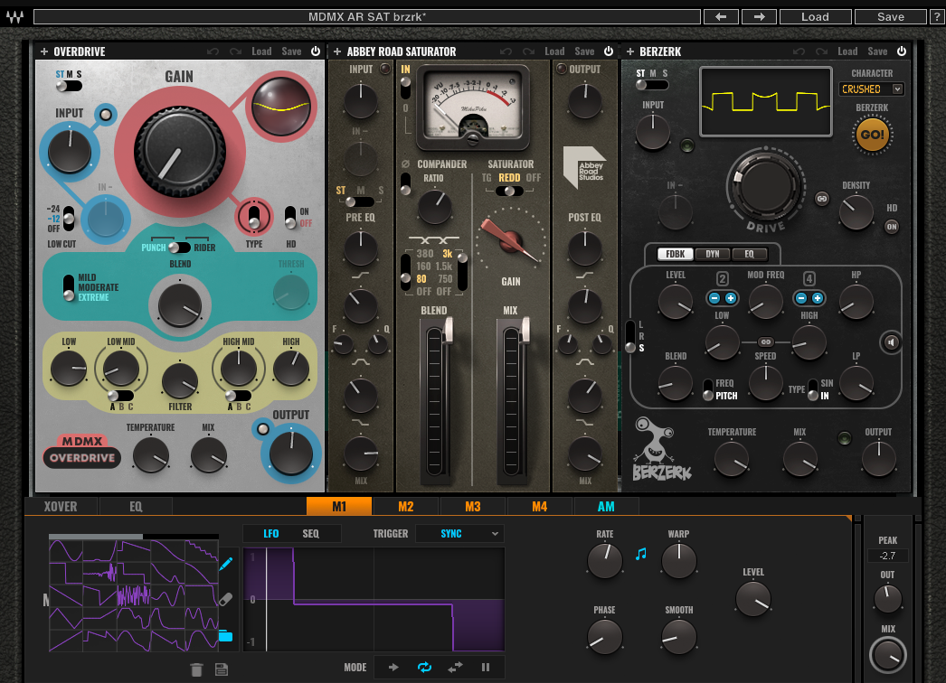The image size is (946, 683).
Task: Select the eraser tool beside waveform presets
Action: [226, 599]
